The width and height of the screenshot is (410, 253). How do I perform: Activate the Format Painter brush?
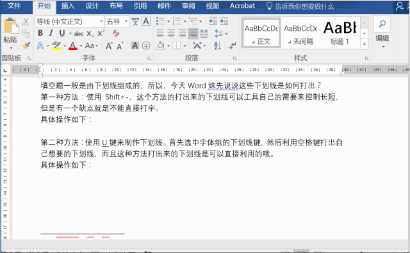coord(26,45)
